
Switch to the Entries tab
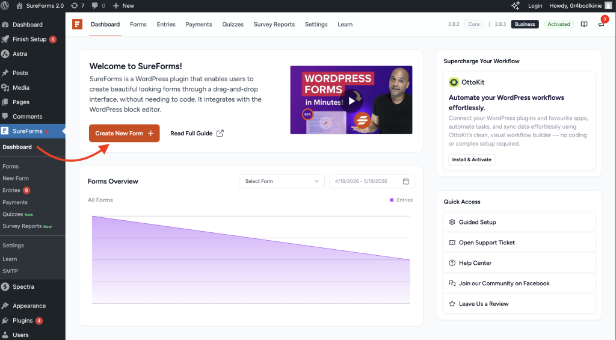166,24
